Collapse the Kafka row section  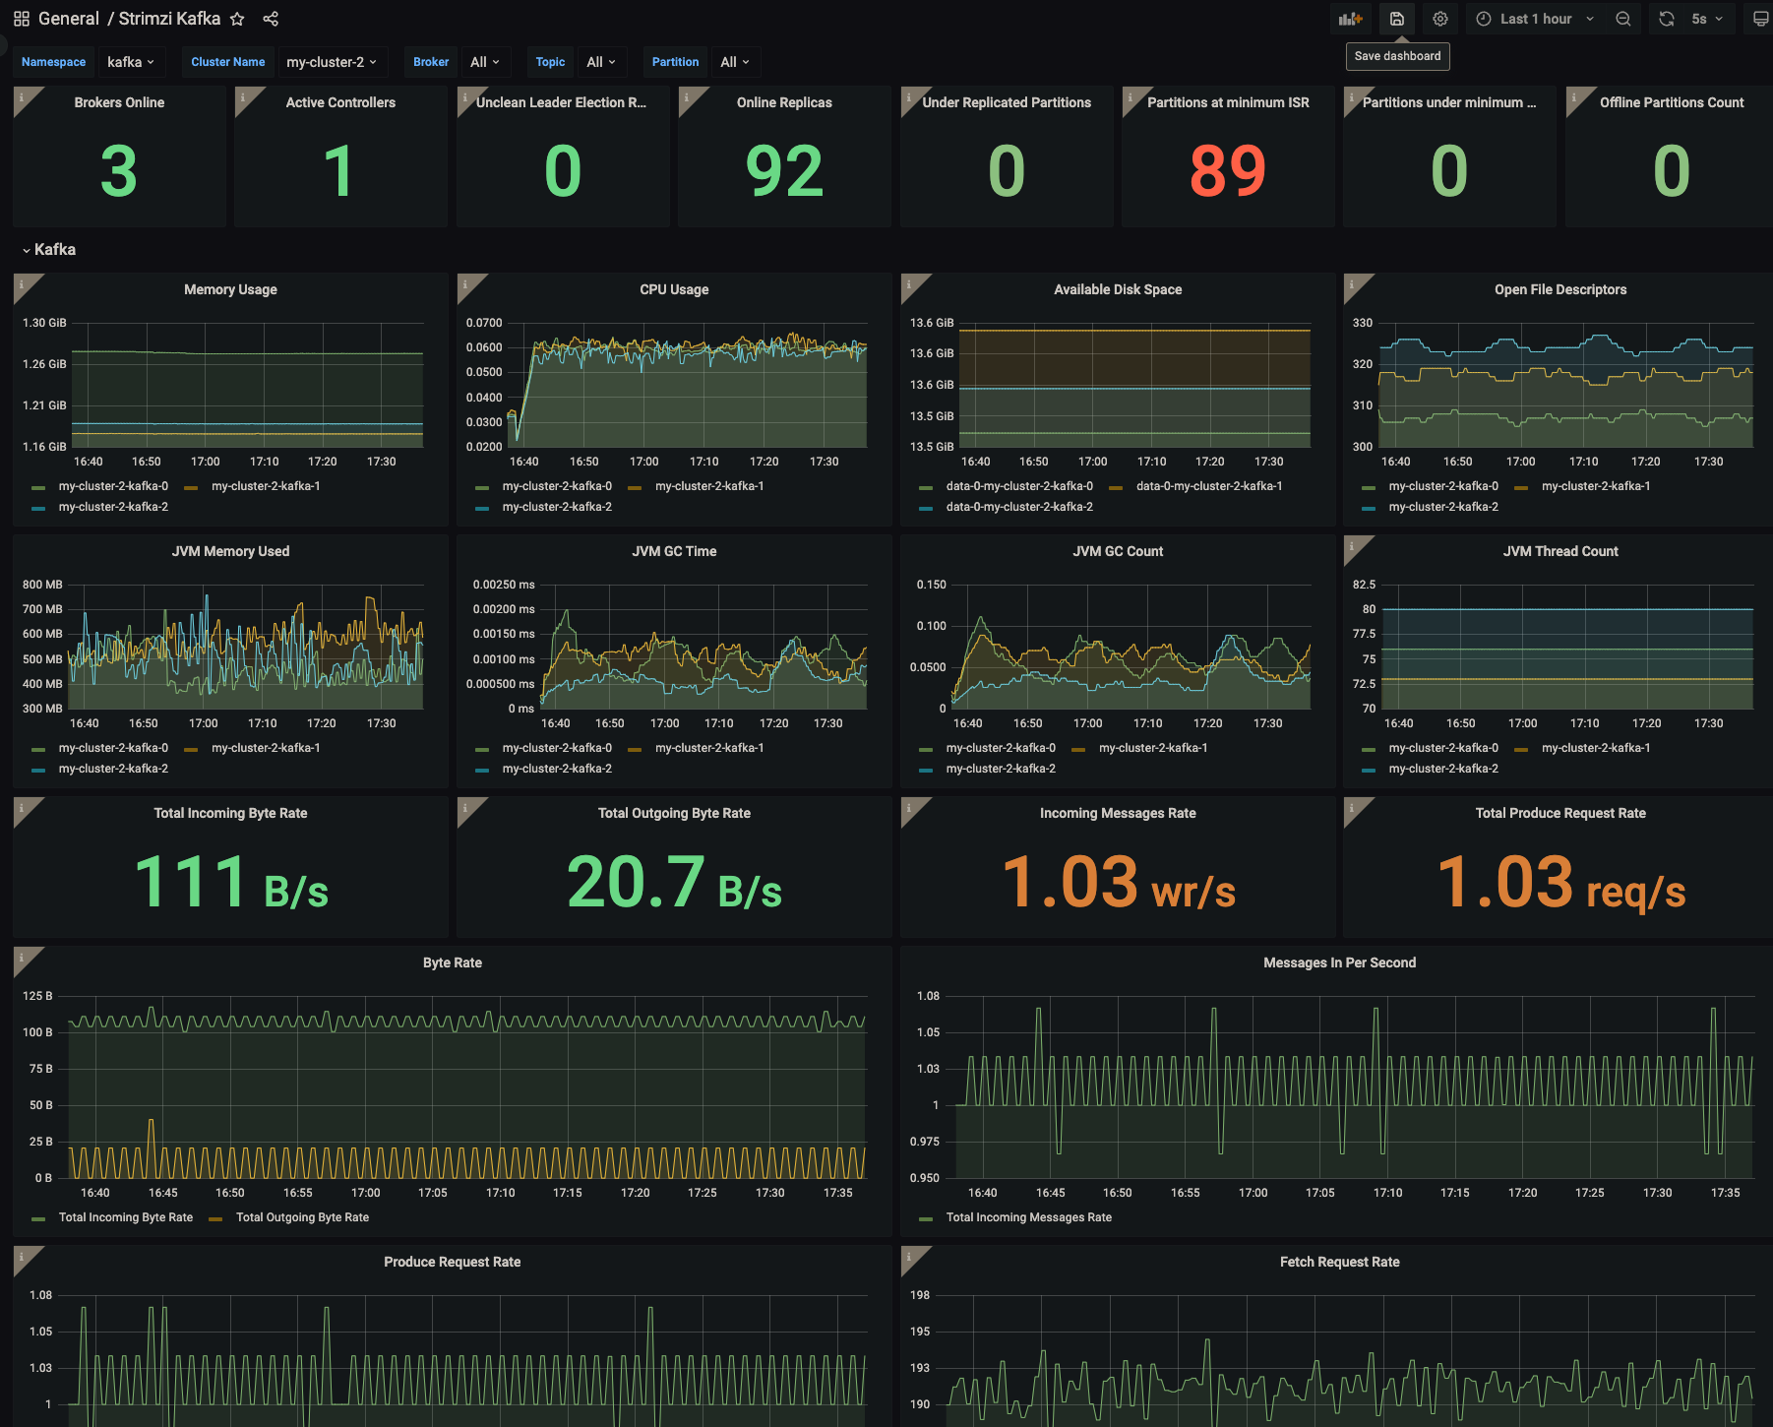(48, 250)
